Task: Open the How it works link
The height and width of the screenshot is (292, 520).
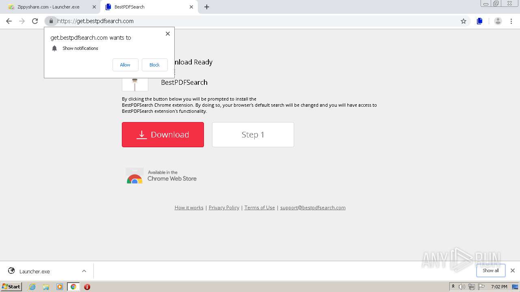Action: (x=189, y=208)
